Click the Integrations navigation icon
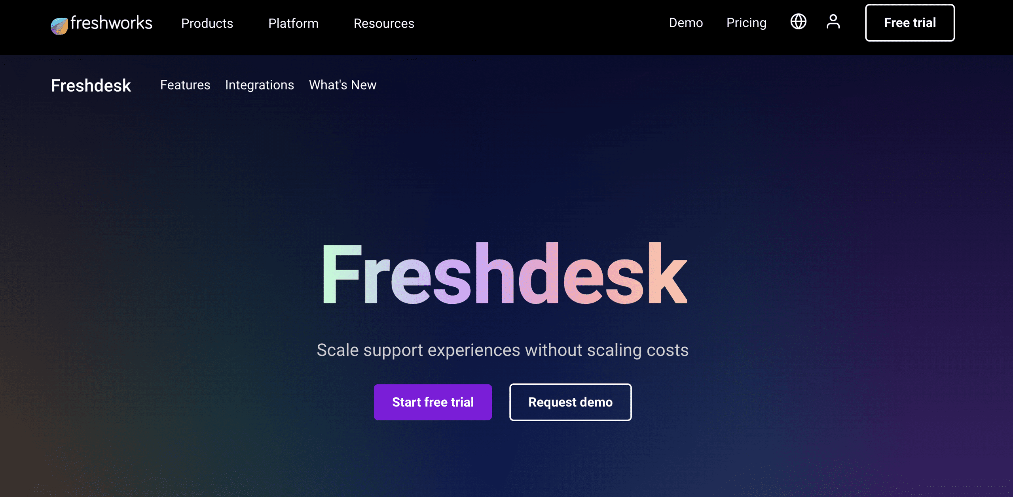Viewport: 1013px width, 497px height. pos(260,85)
